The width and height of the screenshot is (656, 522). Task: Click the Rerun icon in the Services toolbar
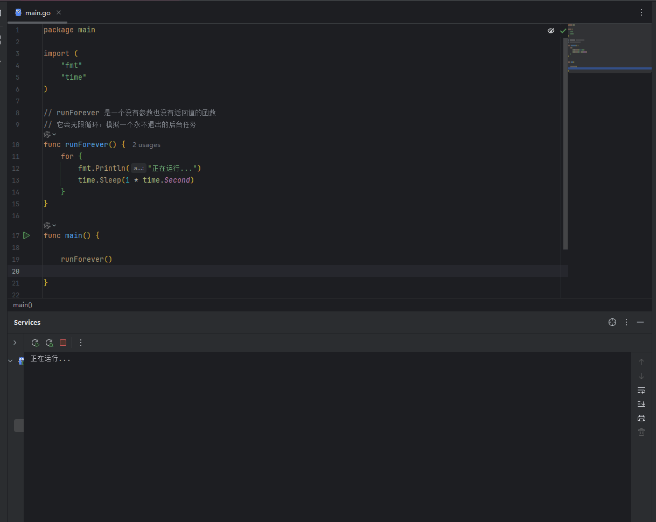pyautogui.click(x=35, y=343)
